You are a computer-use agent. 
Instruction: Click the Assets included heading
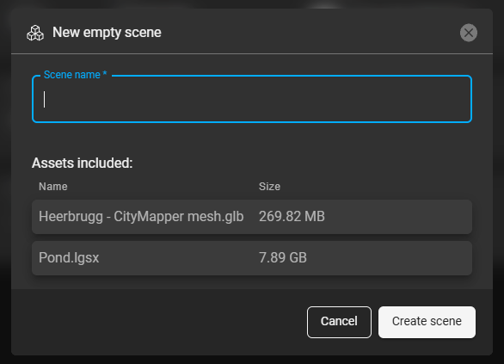pyautogui.click(x=82, y=163)
